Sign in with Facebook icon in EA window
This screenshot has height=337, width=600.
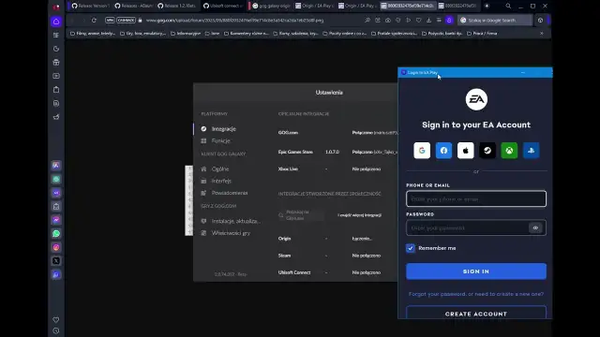[443, 151]
